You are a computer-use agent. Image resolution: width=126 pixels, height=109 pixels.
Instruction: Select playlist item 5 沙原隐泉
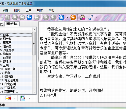(16, 50)
